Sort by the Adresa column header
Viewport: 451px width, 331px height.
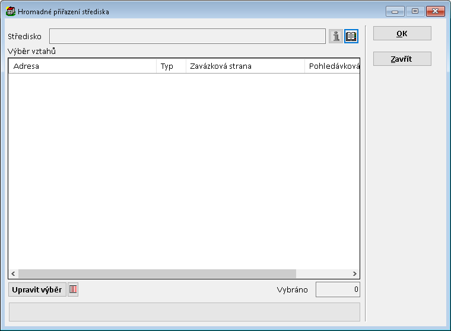point(82,66)
